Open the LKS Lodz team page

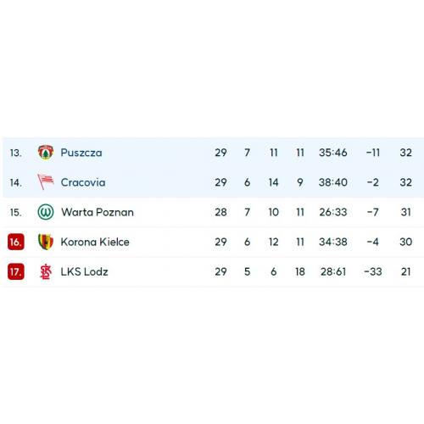click(x=84, y=271)
